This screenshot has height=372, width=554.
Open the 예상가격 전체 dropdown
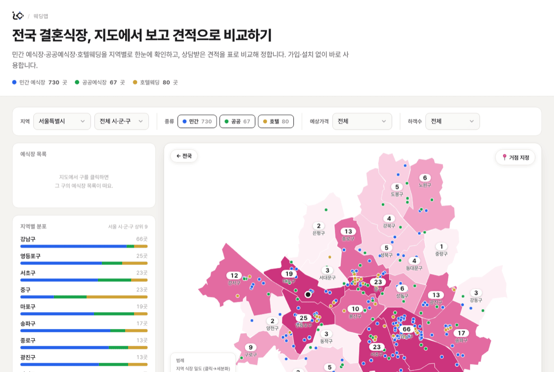pos(362,121)
